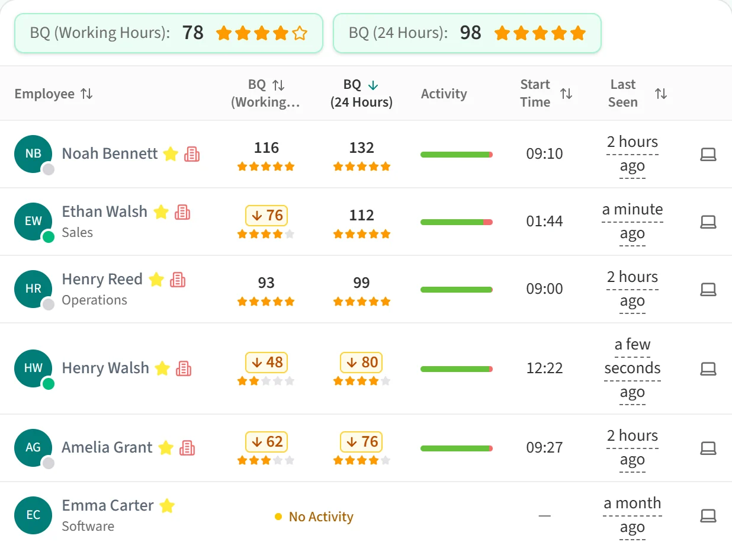Click the BQ (Working Hours) 78 summary card
This screenshot has width=732, height=545.
point(169,33)
